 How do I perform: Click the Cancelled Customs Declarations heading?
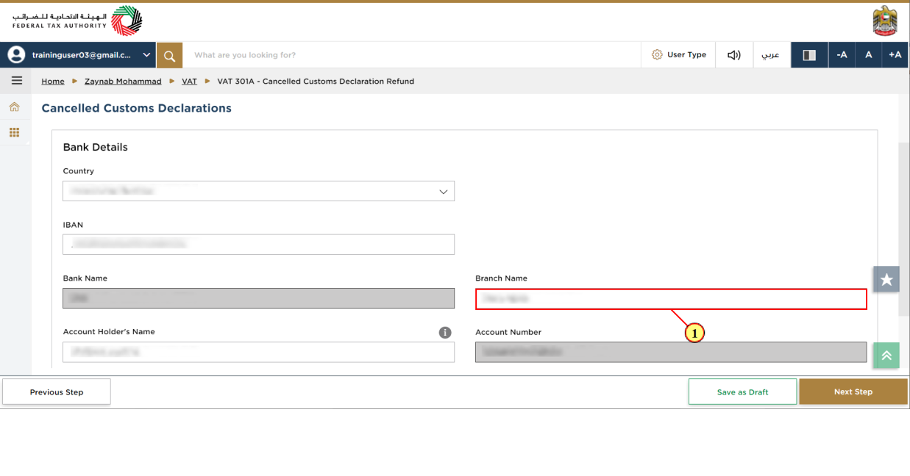(136, 108)
